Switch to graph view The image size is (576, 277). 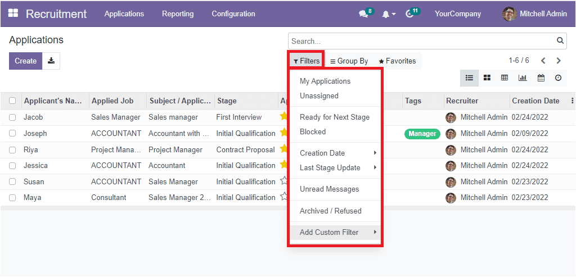[x=523, y=78]
